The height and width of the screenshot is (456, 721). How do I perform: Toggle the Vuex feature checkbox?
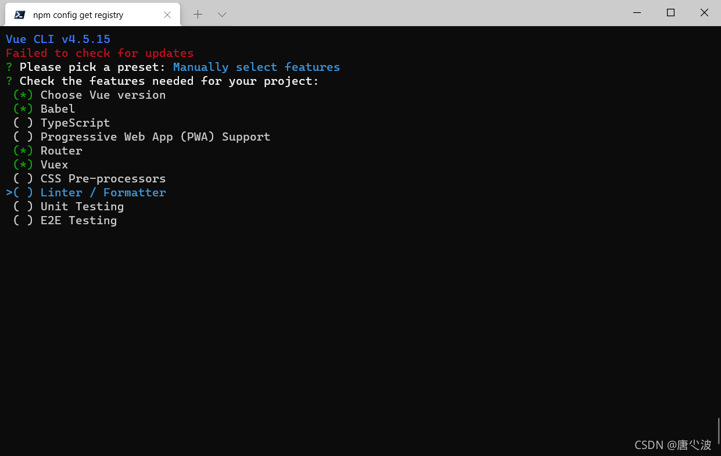(x=23, y=164)
